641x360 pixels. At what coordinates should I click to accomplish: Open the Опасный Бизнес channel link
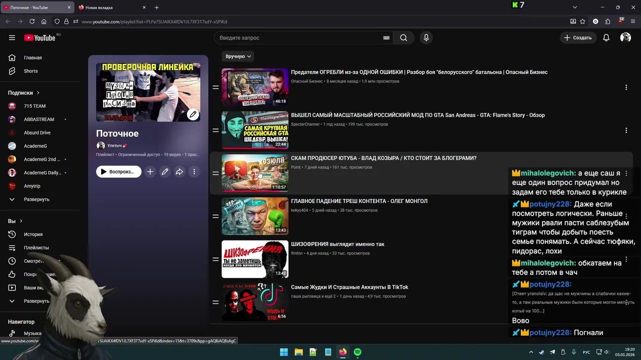307,81
